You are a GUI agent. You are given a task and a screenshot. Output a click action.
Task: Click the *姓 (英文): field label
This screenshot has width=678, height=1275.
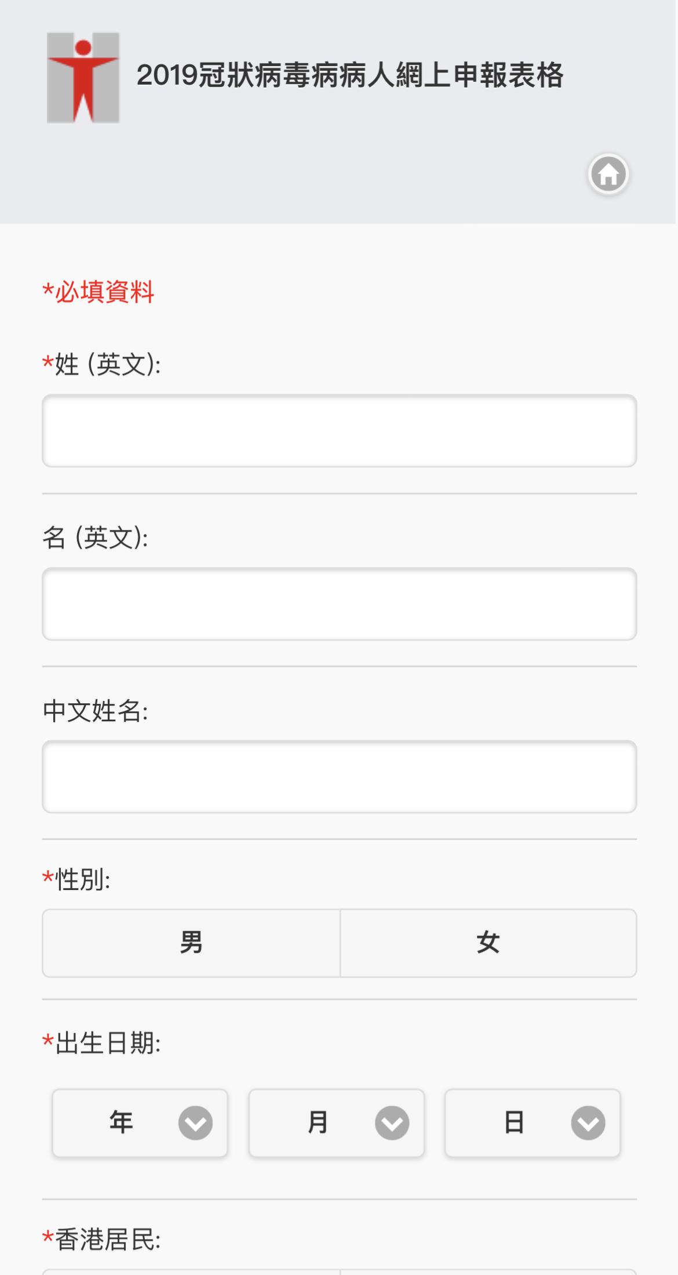pos(102,365)
